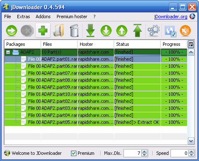Increase Speed limit with up arrow
Image resolution: width=199 pixels, height=161 pixels.
coord(192,152)
